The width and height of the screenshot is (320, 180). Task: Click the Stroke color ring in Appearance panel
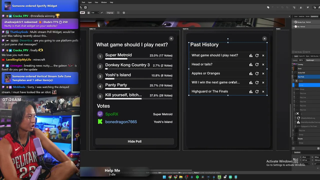296,22
